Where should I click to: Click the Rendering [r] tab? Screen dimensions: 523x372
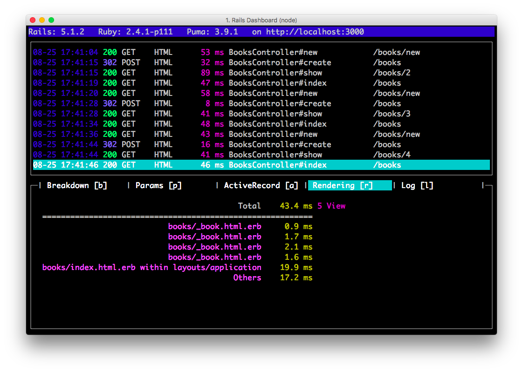[x=350, y=185]
